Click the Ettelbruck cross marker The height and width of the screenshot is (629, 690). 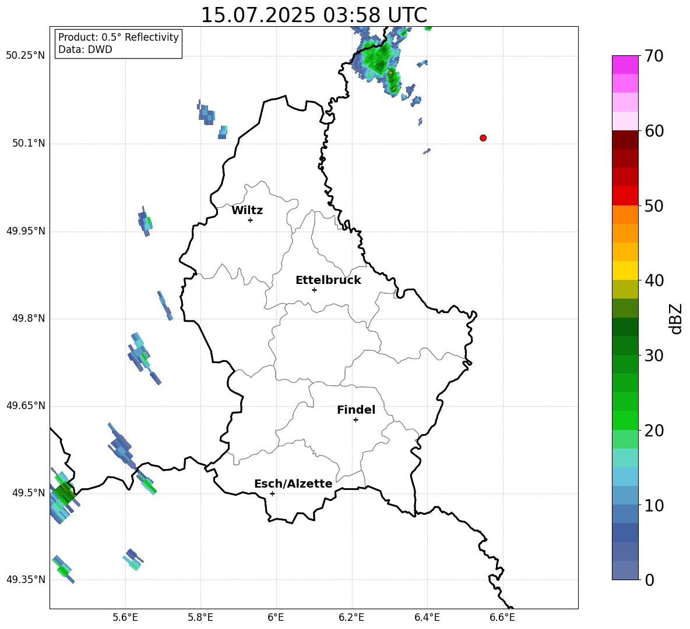[314, 290]
